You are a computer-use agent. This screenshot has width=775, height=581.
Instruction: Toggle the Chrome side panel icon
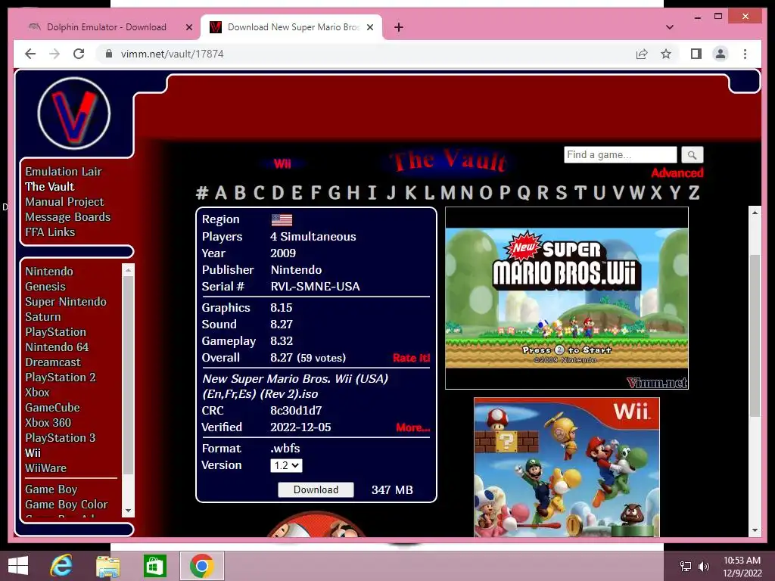pyautogui.click(x=696, y=54)
